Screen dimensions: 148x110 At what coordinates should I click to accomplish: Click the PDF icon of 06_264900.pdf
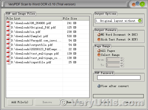point(9,23)
